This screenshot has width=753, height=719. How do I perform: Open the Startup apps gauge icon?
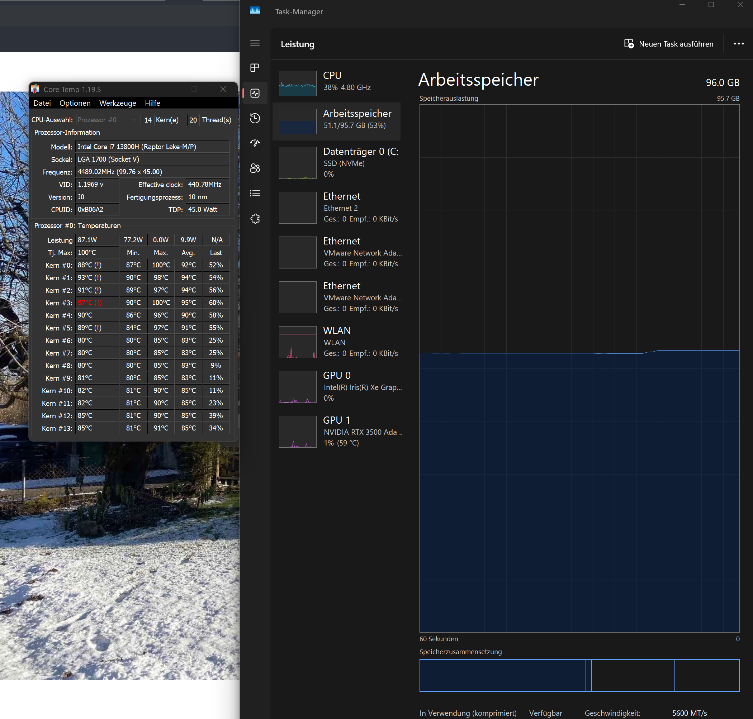[x=255, y=143]
